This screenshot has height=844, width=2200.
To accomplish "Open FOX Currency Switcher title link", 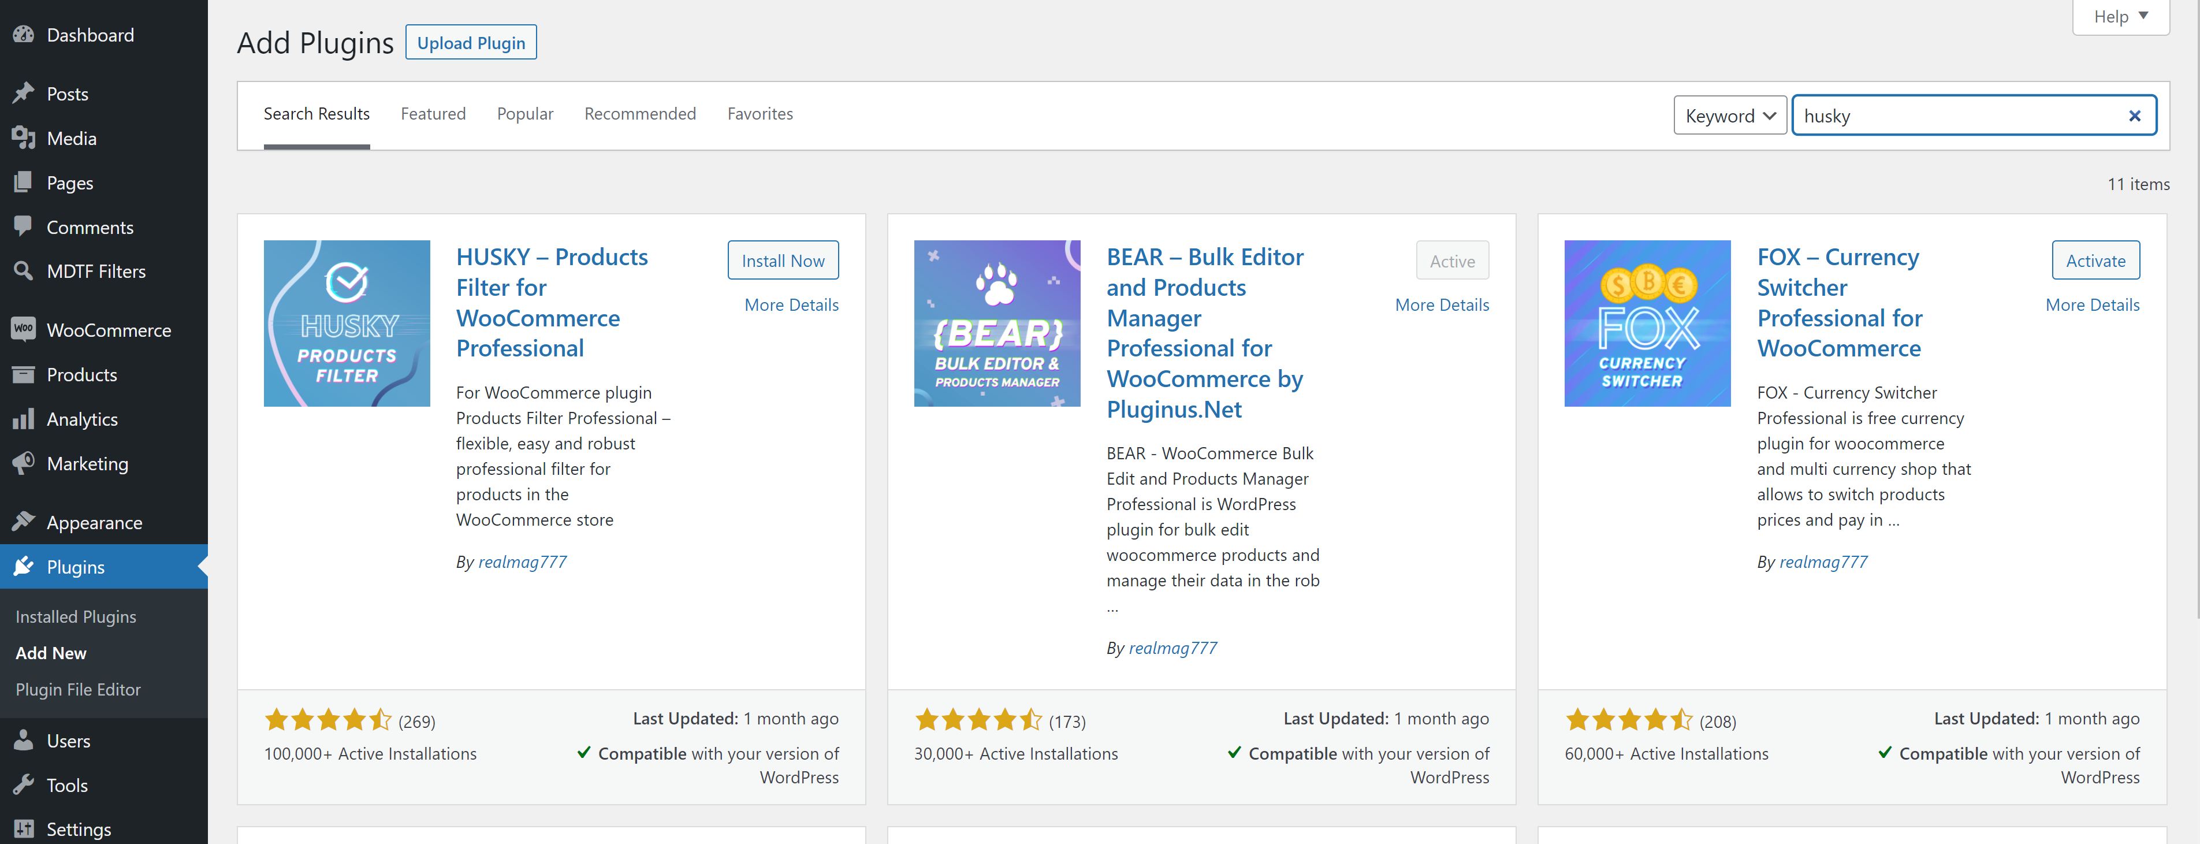I will pos(1840,302).
